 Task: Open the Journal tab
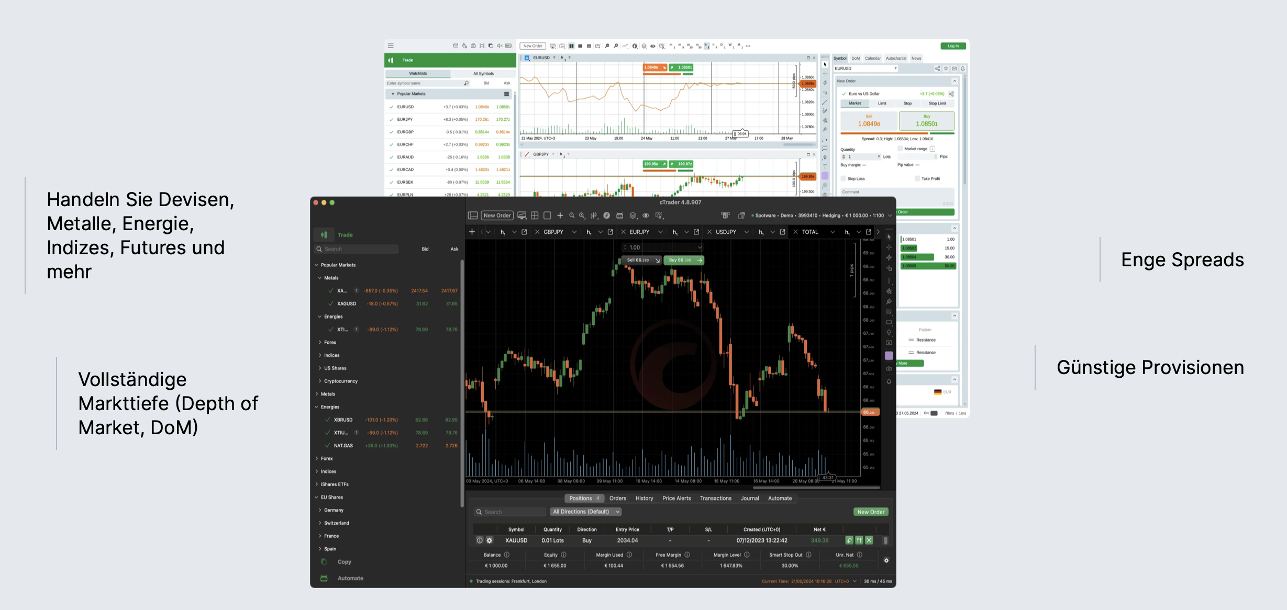750,499
